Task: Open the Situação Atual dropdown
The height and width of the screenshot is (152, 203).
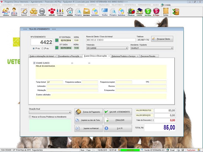Action: point(50,112)
